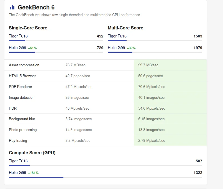Click the Helio G99 multi-core progress bar

(155, 52)
